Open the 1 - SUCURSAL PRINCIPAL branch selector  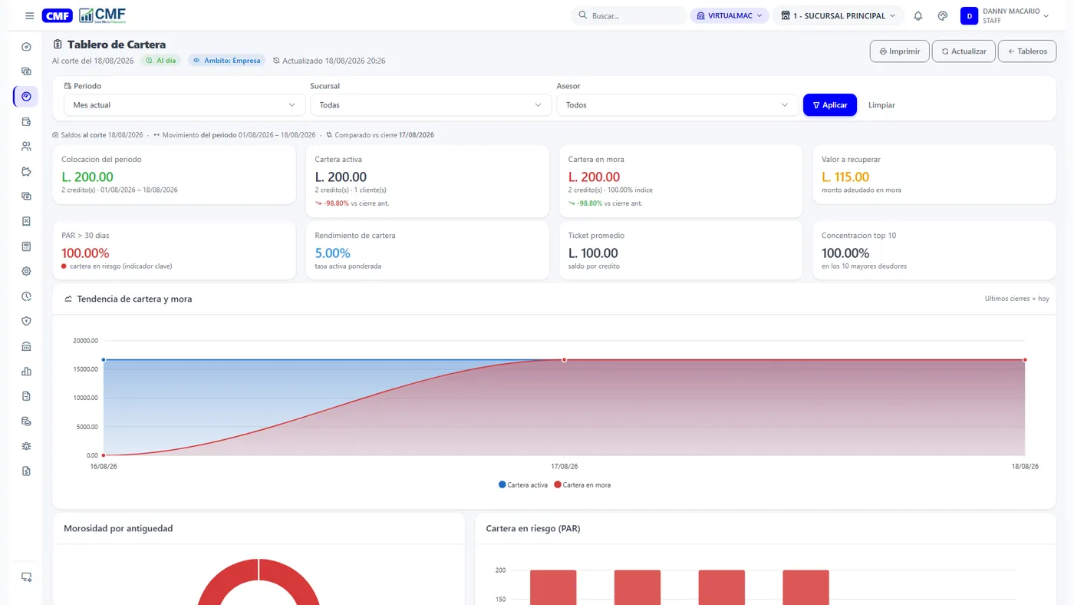(838, 15)
